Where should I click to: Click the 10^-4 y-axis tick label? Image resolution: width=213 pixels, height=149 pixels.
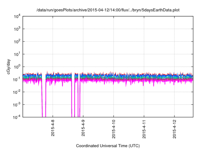pos(17,117)
